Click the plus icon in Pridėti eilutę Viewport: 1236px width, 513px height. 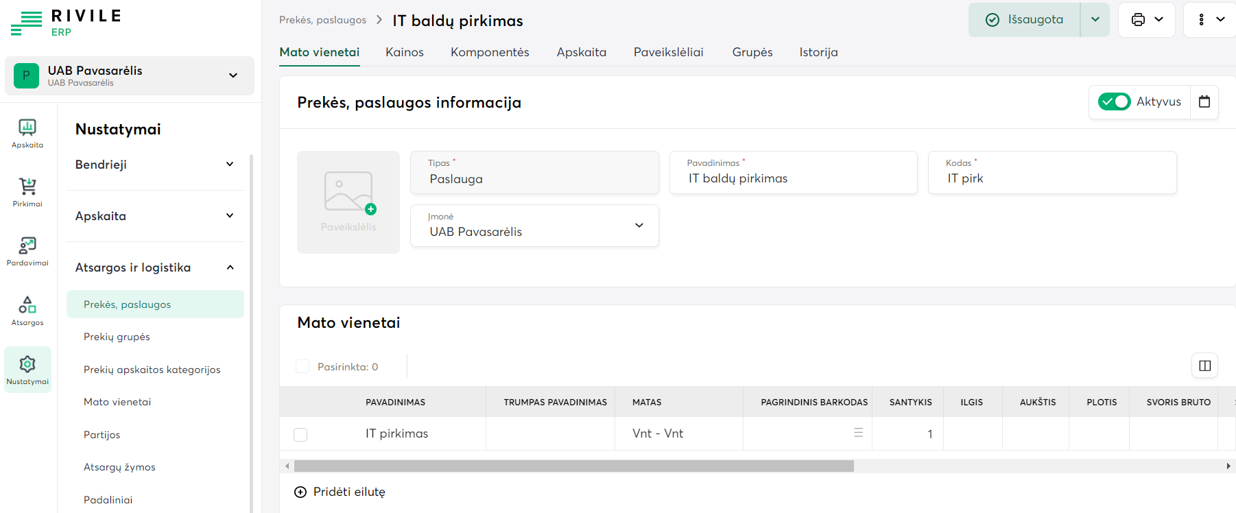(x=300, y=492)
